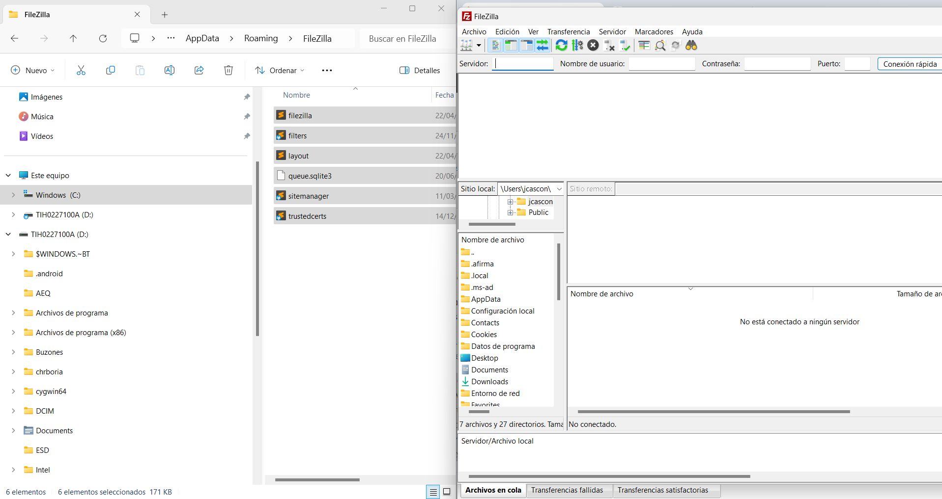
Task: Toggle the transfer queue display
Action: [542, 46]
